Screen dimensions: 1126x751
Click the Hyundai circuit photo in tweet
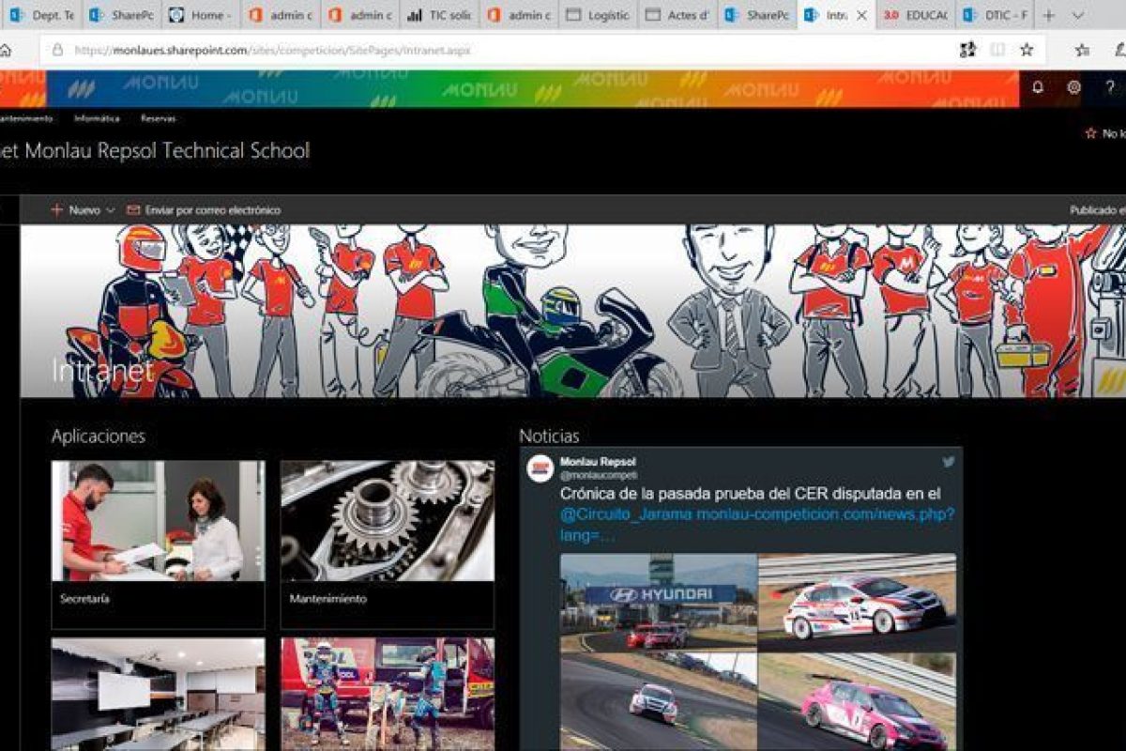[659, 602]
